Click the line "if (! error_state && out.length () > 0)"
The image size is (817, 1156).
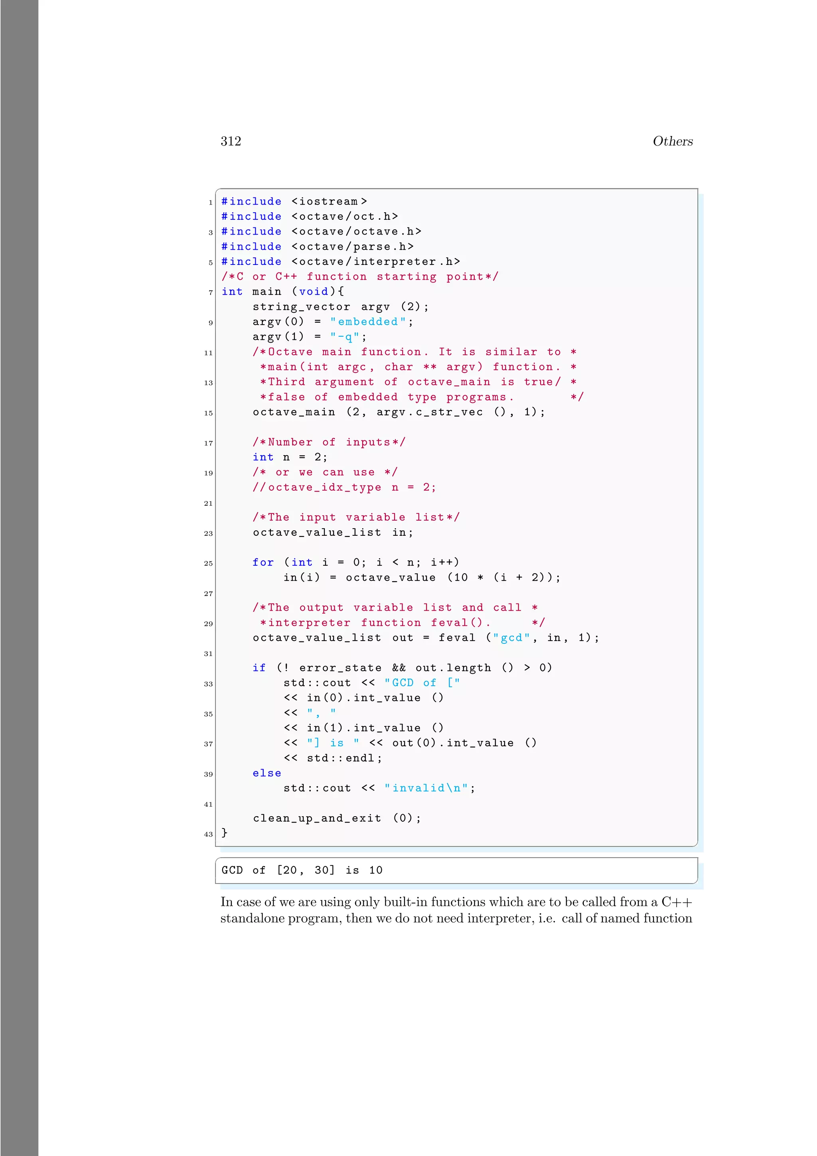[402, 668]
